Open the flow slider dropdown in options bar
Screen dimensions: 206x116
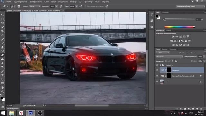(x=76, y=6)
